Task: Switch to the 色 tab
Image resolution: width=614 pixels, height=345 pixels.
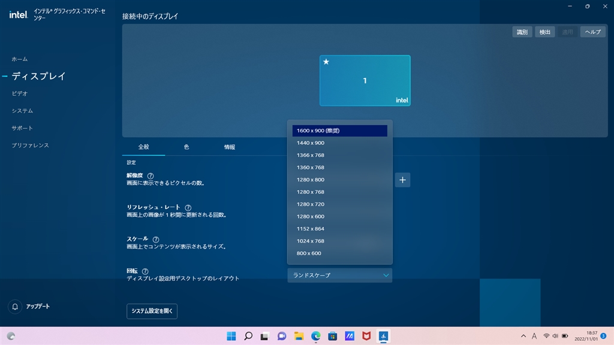Action: coord(186,147)
